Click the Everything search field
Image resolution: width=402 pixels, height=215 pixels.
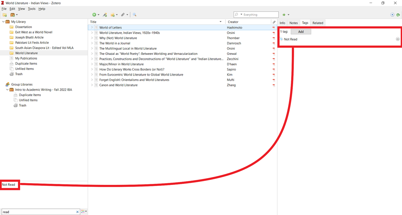tap(256, 15)
